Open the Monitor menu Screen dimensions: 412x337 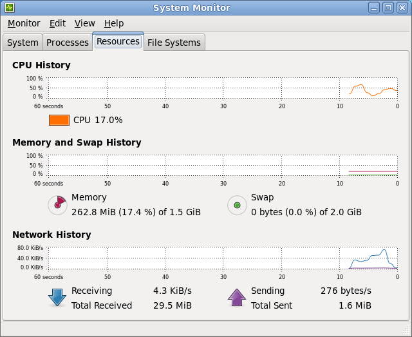pos(24,23)
